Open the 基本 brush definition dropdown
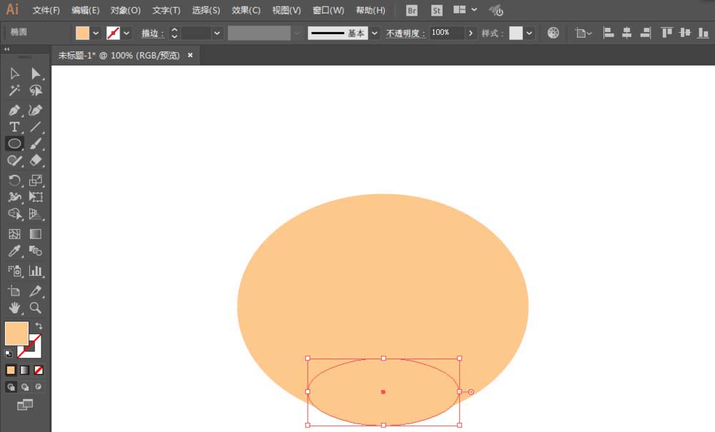715x432 pixels. [375, 33]
